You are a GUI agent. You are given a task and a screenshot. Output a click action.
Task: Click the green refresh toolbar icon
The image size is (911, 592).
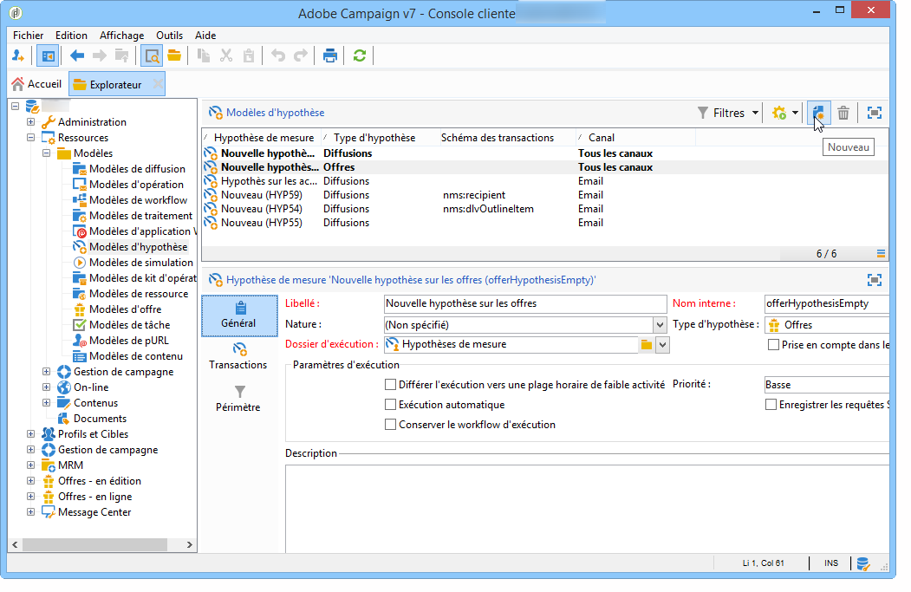[360, 55]
